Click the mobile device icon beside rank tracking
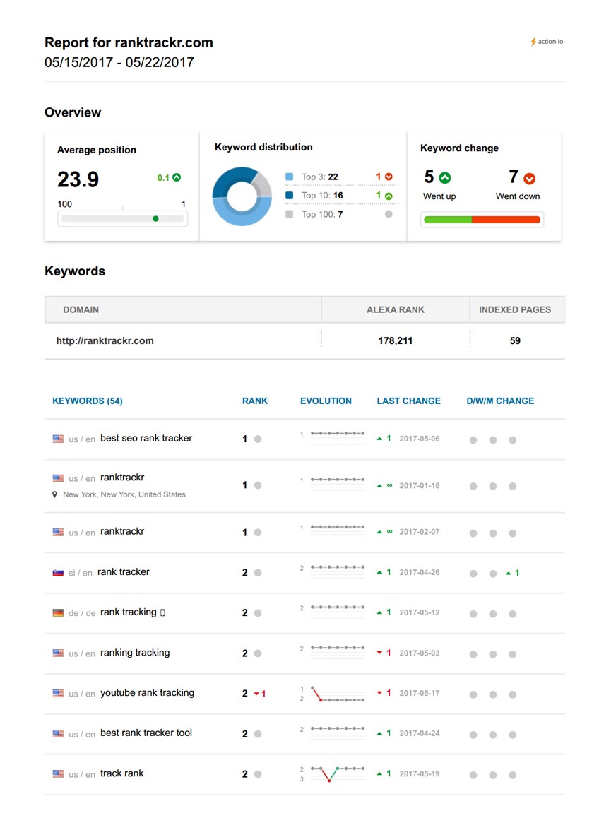 coord(162,612)
